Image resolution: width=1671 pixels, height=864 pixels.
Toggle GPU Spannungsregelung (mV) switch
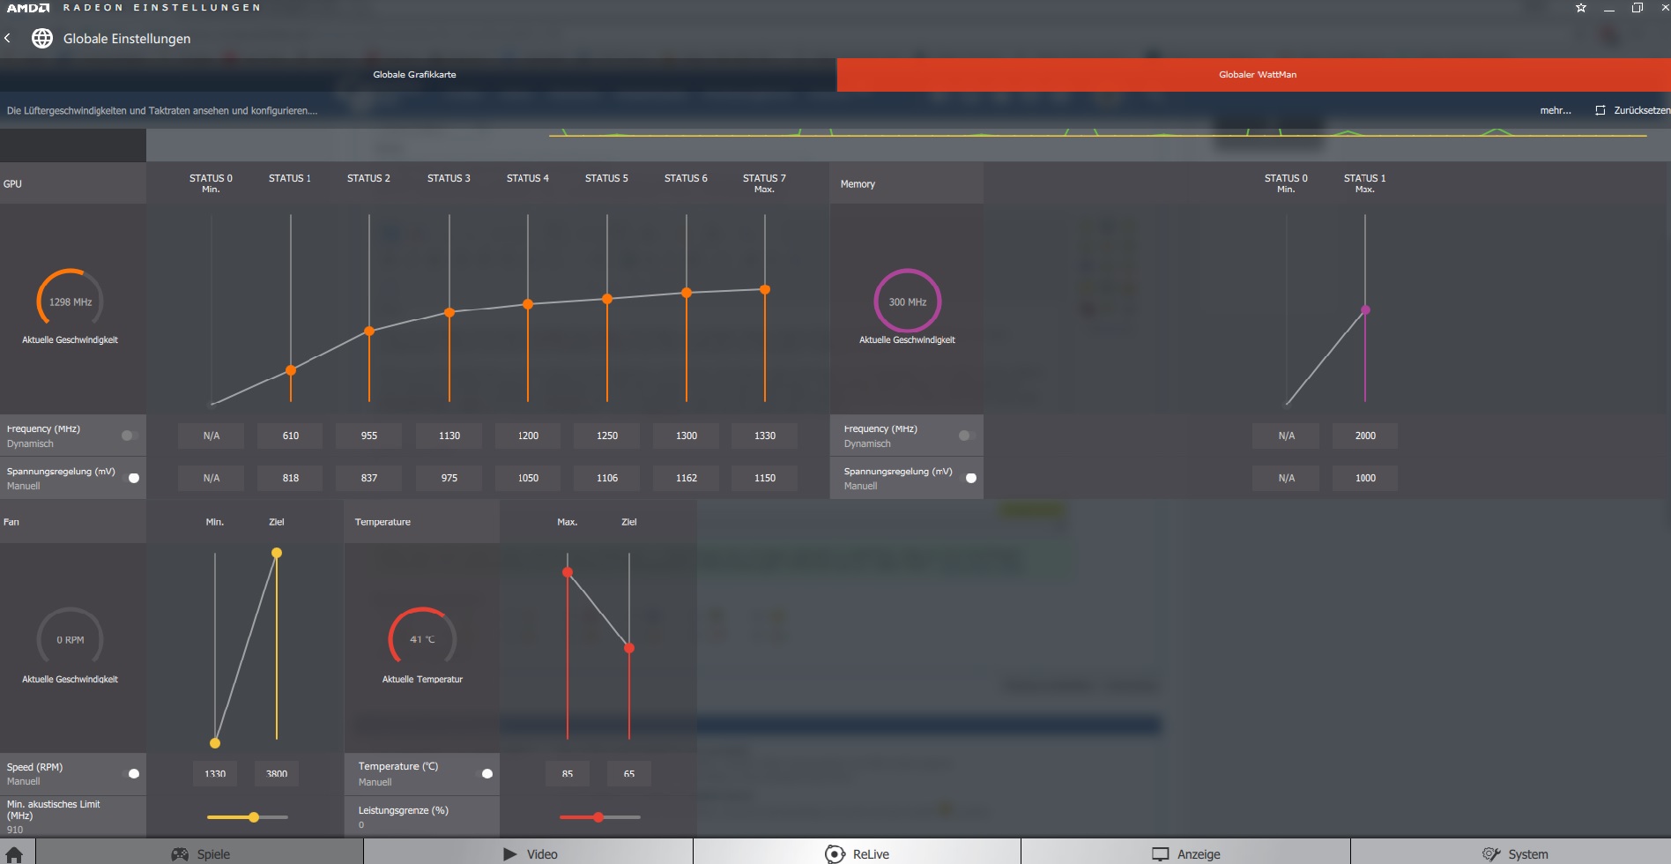point(130,478)
